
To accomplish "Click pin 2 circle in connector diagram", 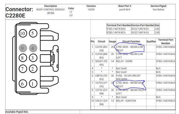I will (33, 69).
